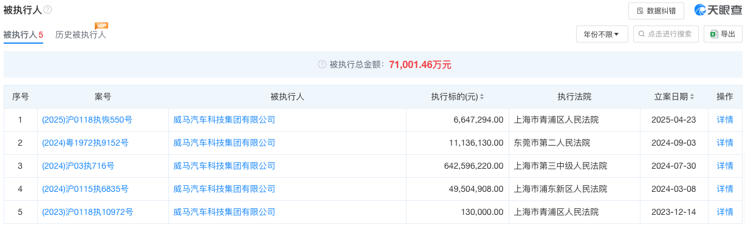Open 详情 for the 2023-12-14 case
The image size is (745, 227).
pos(725,212)
